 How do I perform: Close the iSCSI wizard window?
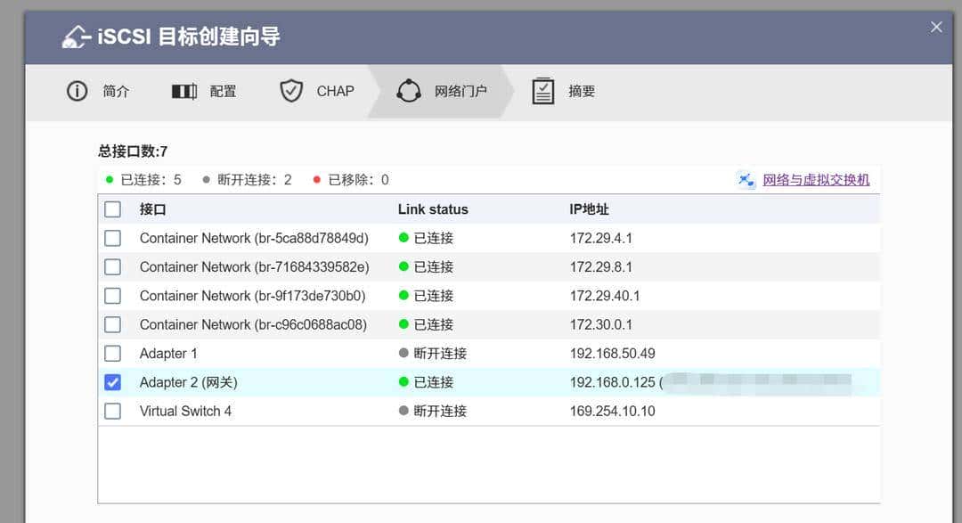(936, 27)
